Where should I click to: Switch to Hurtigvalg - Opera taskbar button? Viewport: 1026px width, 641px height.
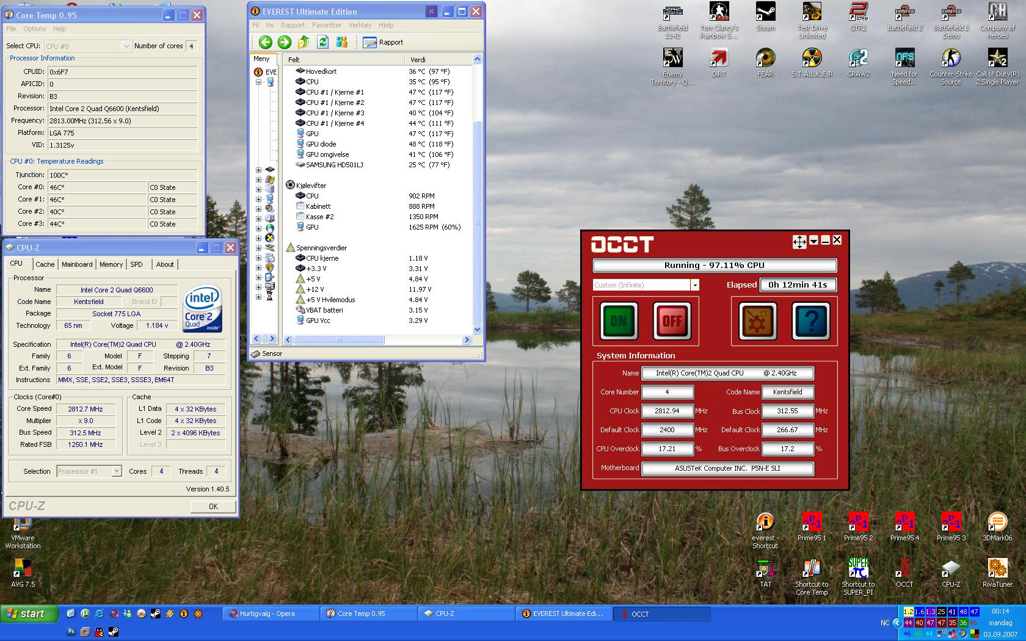(270, 614)
